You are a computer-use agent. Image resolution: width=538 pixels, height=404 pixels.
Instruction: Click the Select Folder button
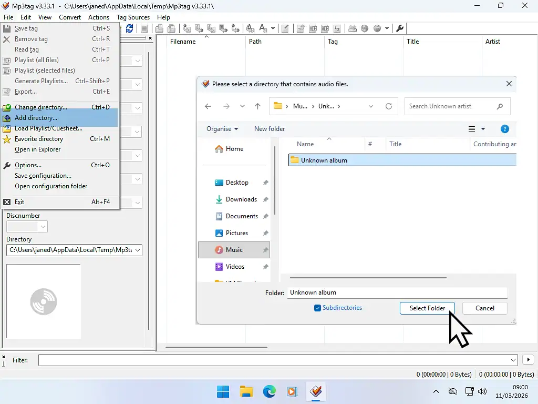pos(427,308)
